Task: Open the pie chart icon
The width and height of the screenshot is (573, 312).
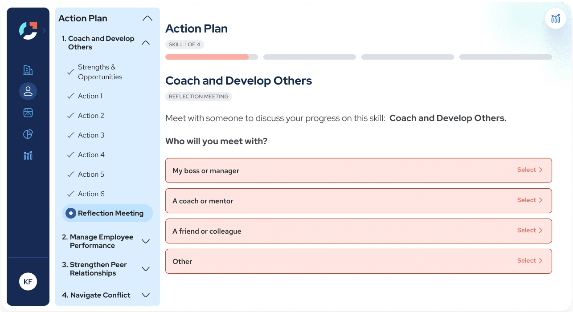Action: coord(28,134)
